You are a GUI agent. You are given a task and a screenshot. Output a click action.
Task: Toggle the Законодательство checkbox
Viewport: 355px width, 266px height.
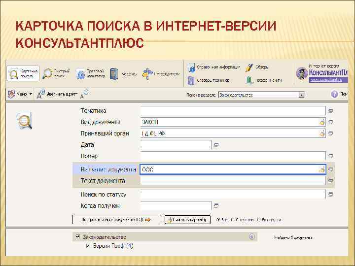[x=78, y=237]
